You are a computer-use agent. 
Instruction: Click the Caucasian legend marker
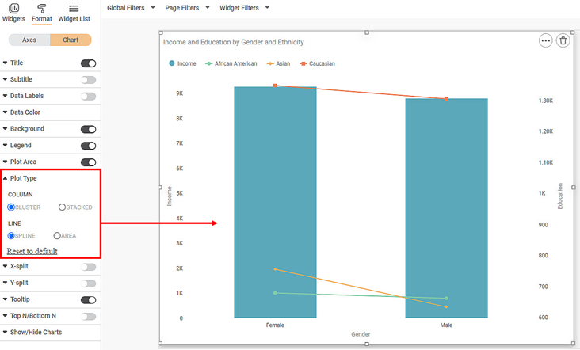(x=303, y=63)
